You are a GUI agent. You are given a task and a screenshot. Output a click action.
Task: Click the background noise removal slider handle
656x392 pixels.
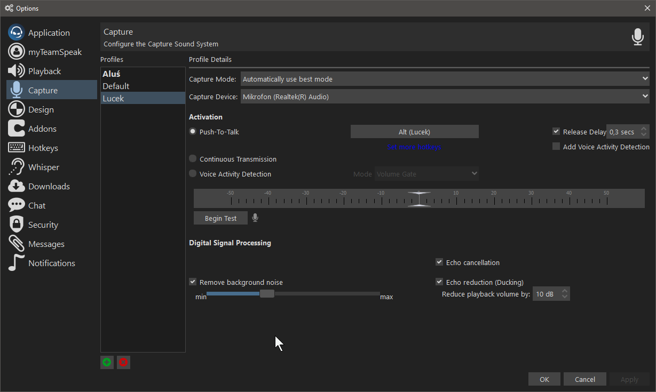(x=267, y=293)
